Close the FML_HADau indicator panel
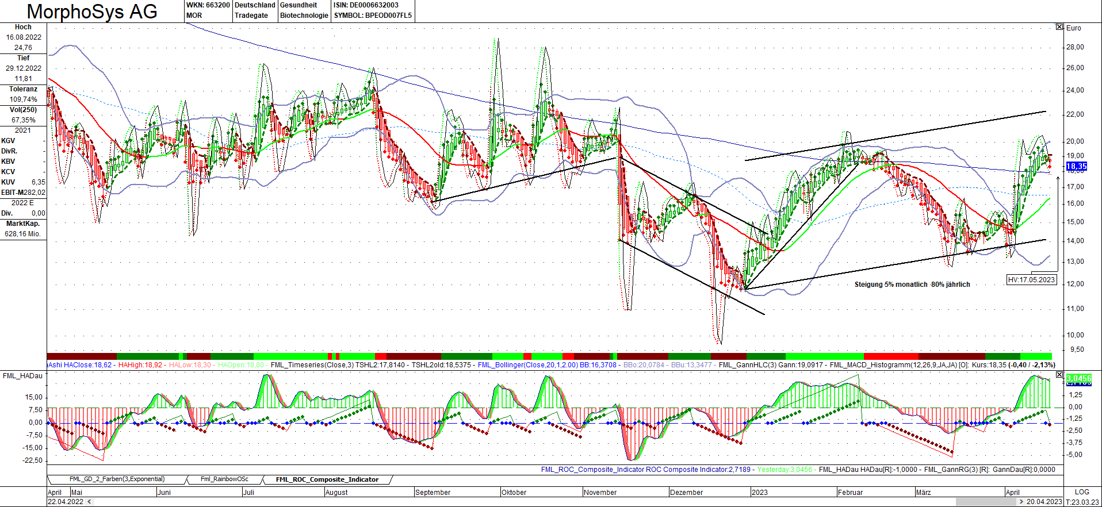Viewport: 1102px width, 507px height. click(x=1059, y=375)
